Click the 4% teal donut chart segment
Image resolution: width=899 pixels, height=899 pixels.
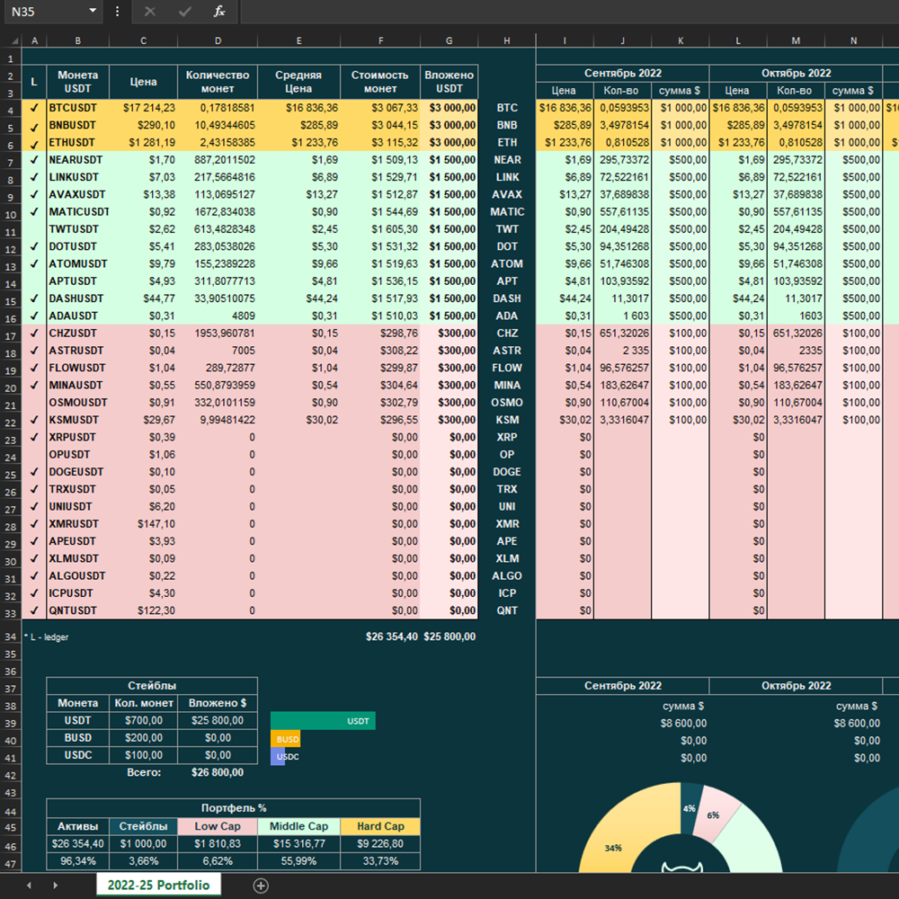tap(690, 807)
